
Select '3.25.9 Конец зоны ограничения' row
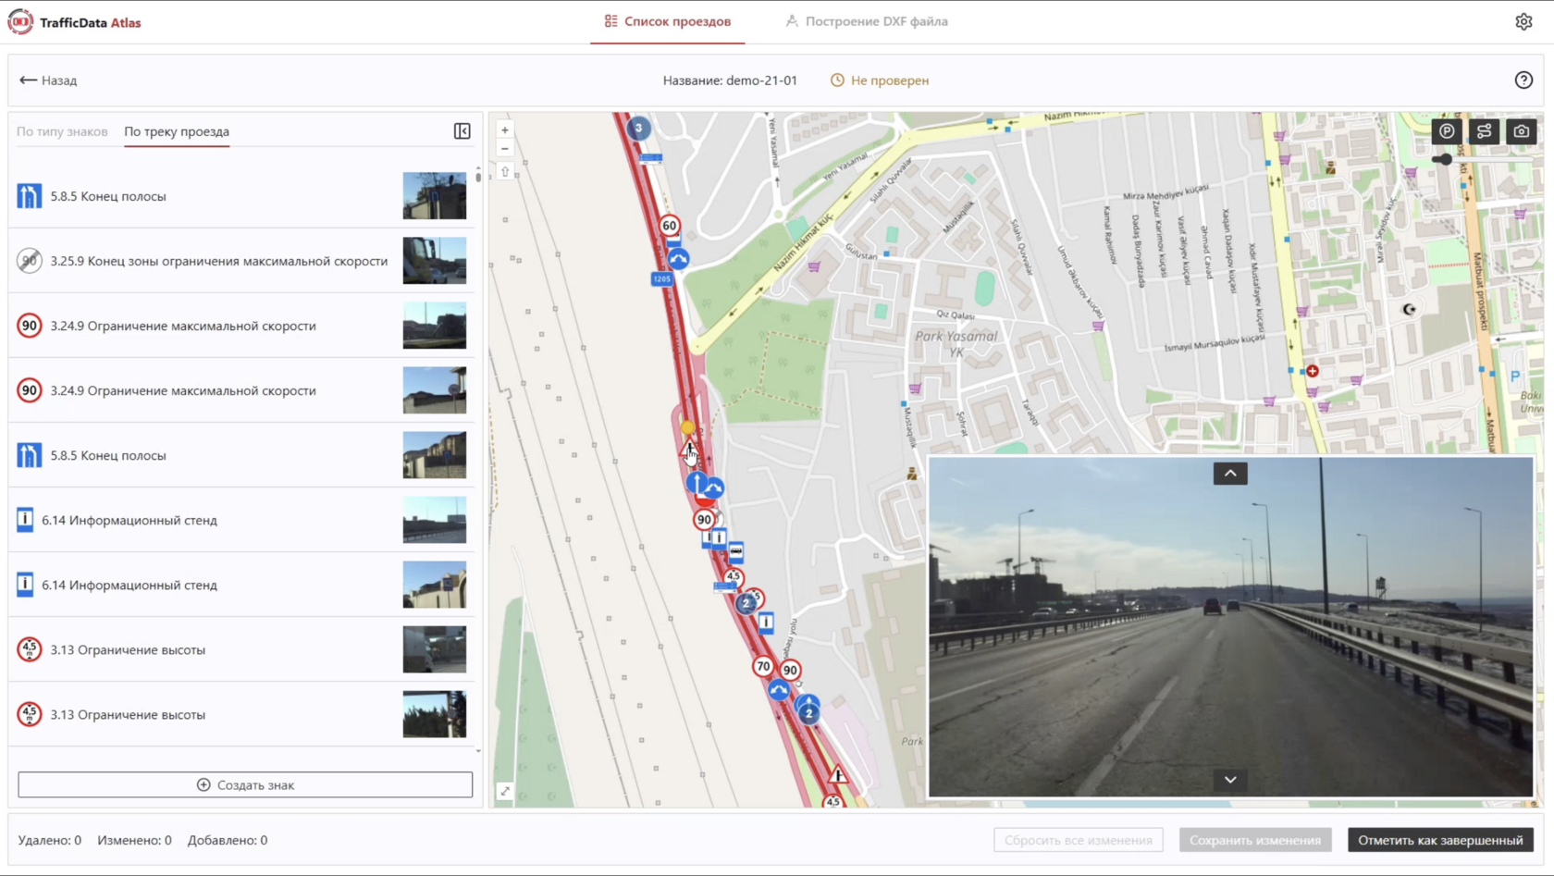point(242,261)
